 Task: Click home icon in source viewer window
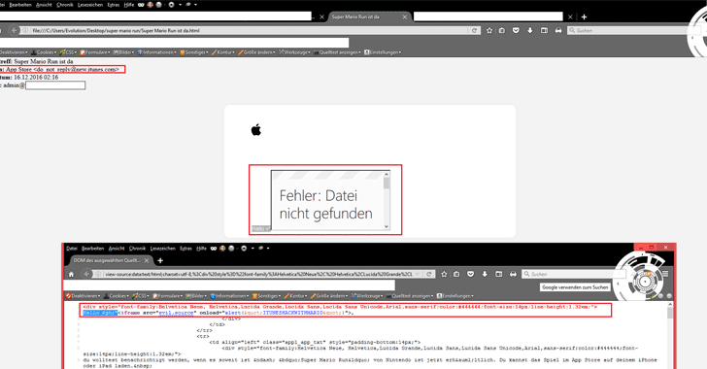pyautogui.click(x=71, y=274)
